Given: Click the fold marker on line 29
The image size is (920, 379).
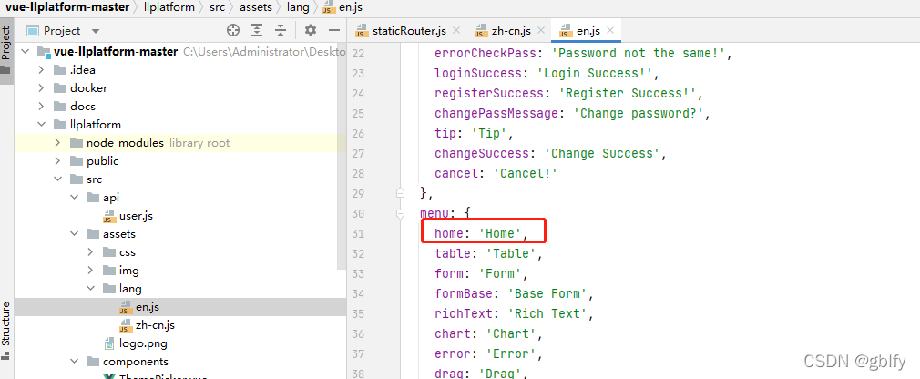Looking at the screenshot, I should [401, 193].
